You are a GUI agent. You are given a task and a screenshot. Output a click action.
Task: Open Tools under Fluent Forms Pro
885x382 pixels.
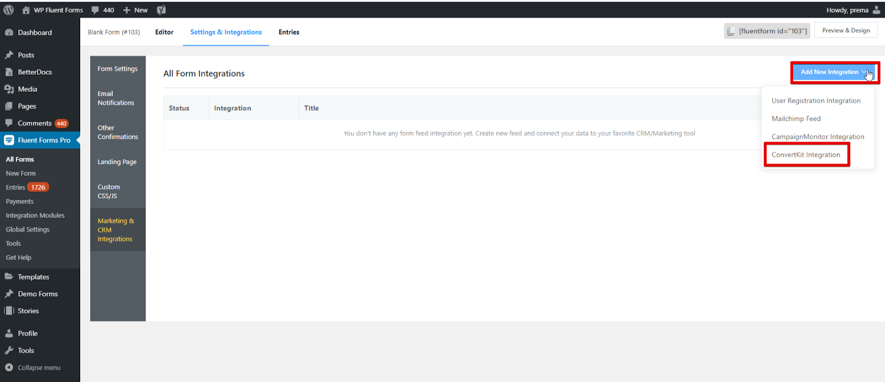13,243
